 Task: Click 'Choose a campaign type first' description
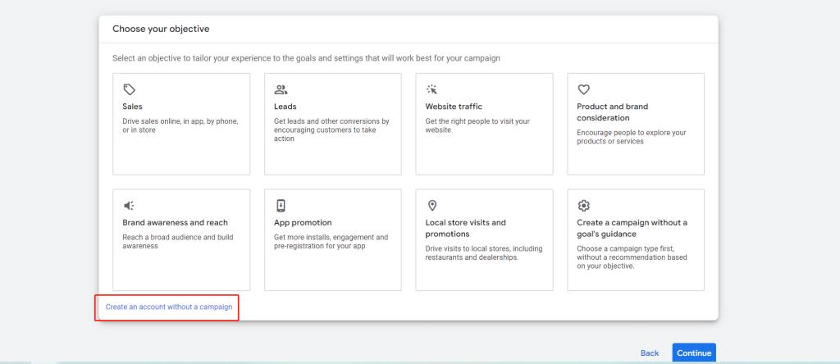click(x=632, y=257)
